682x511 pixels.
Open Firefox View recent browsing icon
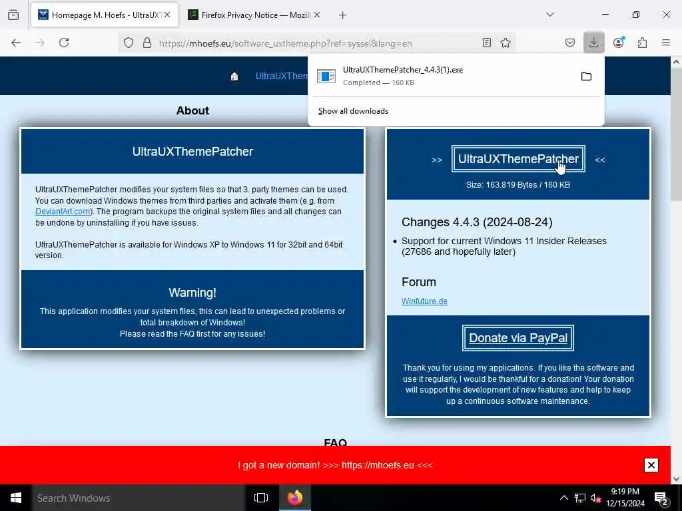(13, 15)
